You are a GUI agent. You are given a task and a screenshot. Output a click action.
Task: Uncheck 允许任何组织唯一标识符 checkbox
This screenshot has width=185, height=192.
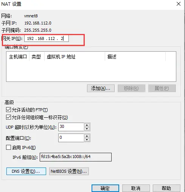click(8, 117)
